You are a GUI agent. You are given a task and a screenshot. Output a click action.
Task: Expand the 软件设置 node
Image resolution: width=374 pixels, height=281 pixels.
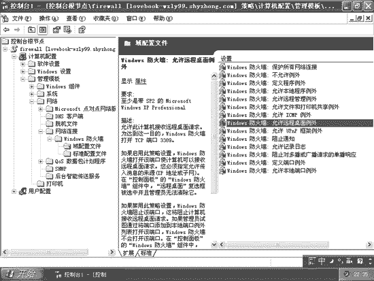23,64
